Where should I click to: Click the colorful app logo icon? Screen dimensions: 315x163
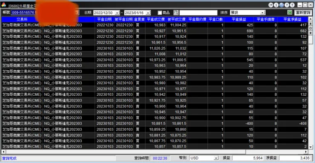(x=3, y=5)
